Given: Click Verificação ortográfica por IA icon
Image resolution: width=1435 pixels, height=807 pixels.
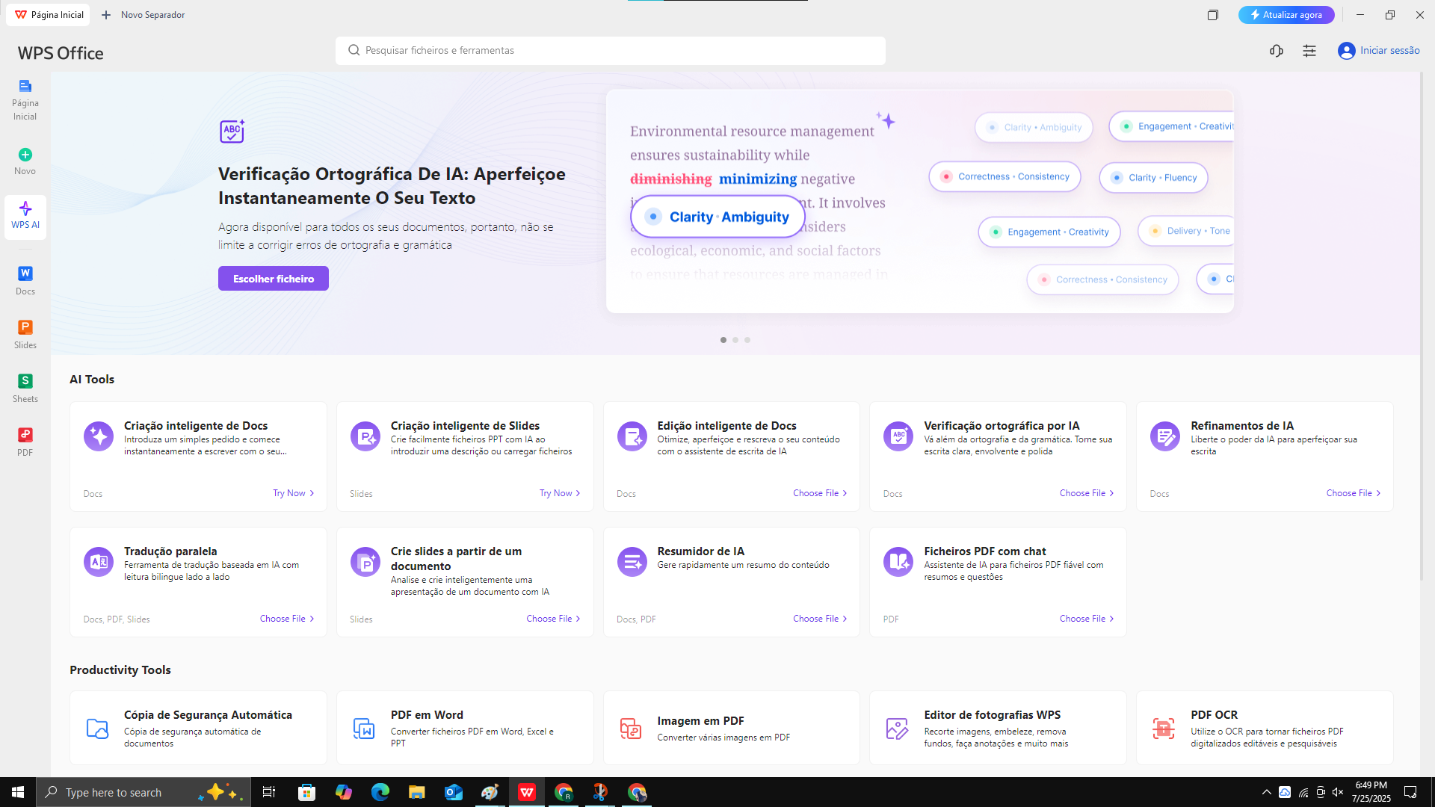Looking at the screenshot, I should click(x=898, y=436).
